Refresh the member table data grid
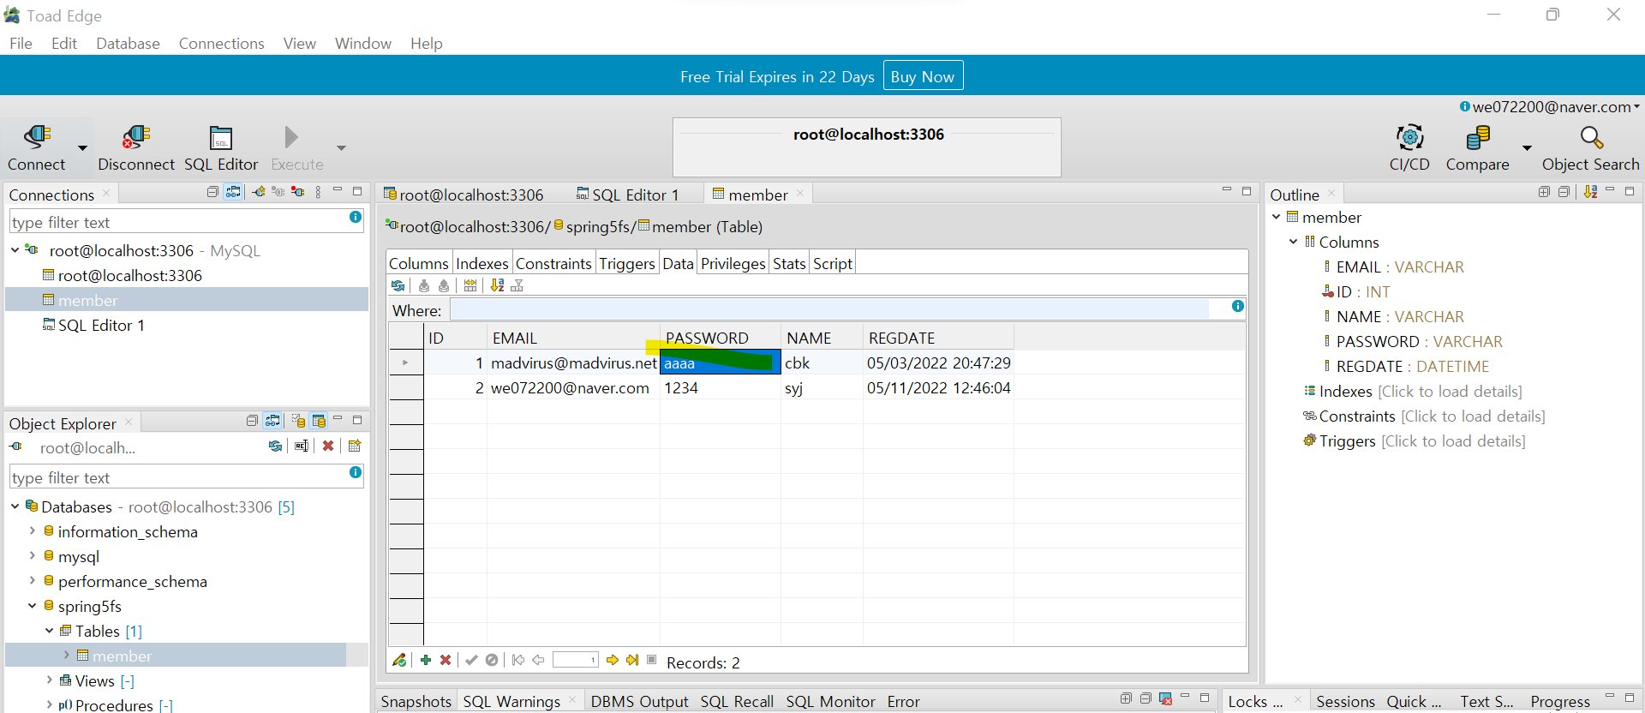Image resolution: width=1645 pixels, height=713 pixels. click(x=398, y=285)
